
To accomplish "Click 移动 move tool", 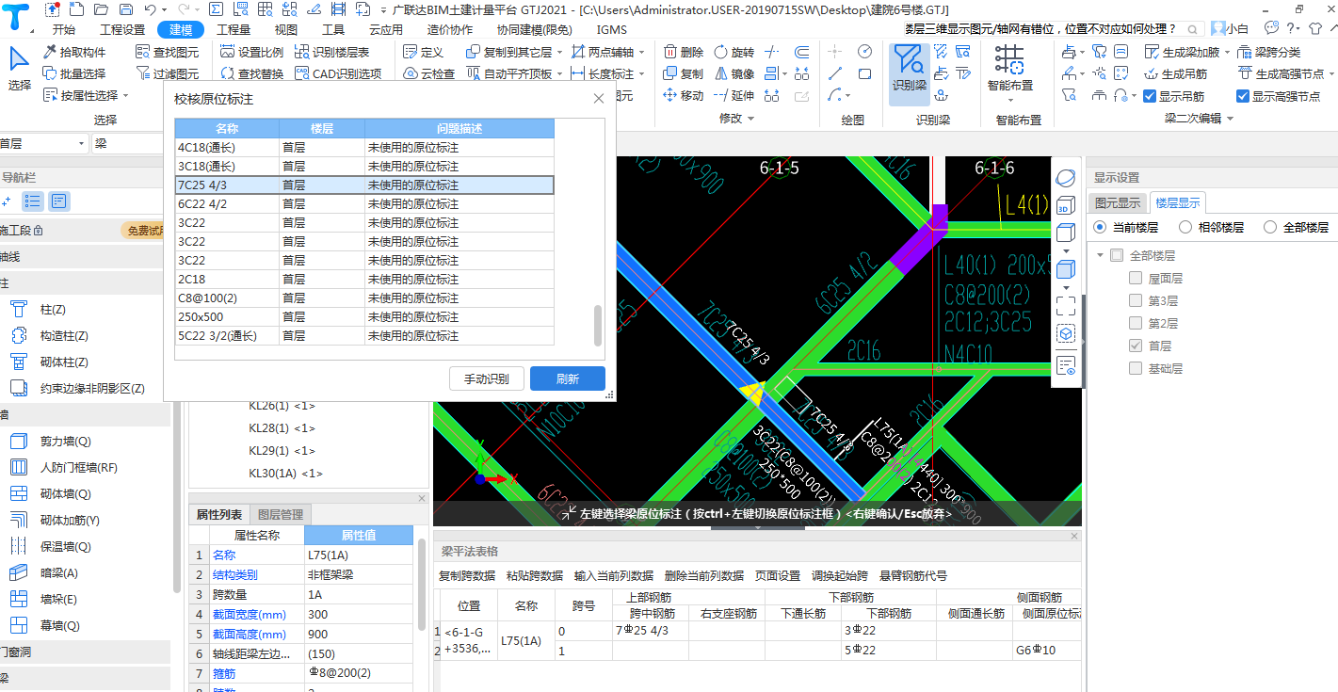I will [x=683, y=95].
